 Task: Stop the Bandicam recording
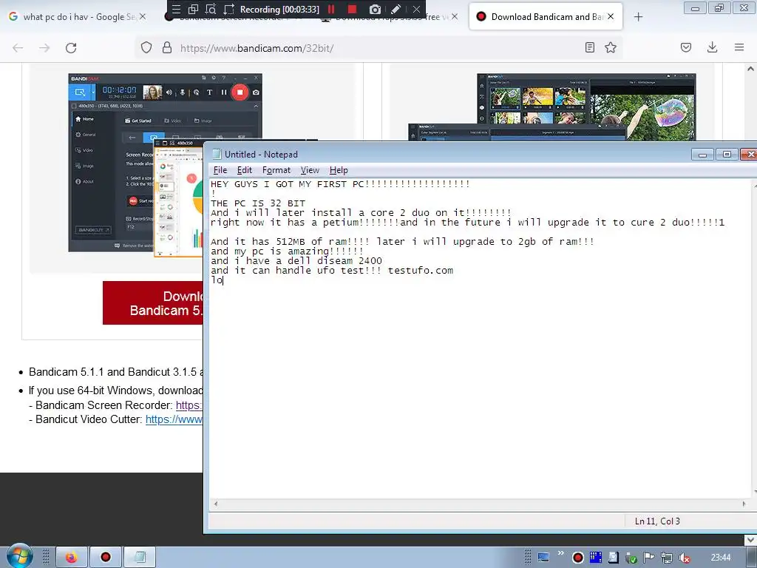point(352,9)
